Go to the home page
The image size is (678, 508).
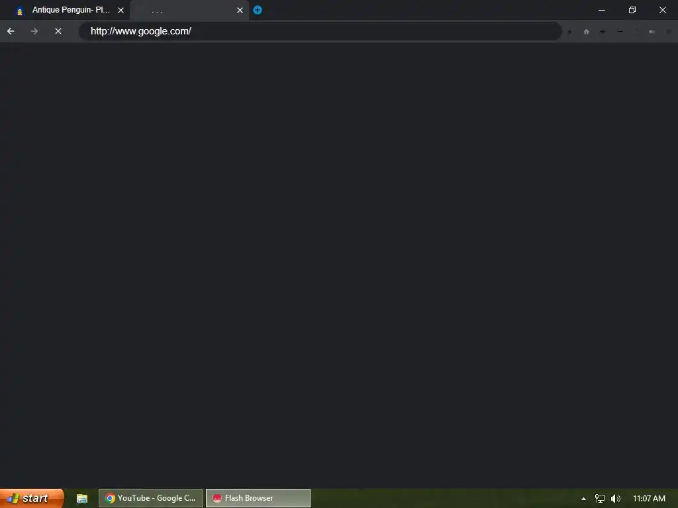point(587,32)
